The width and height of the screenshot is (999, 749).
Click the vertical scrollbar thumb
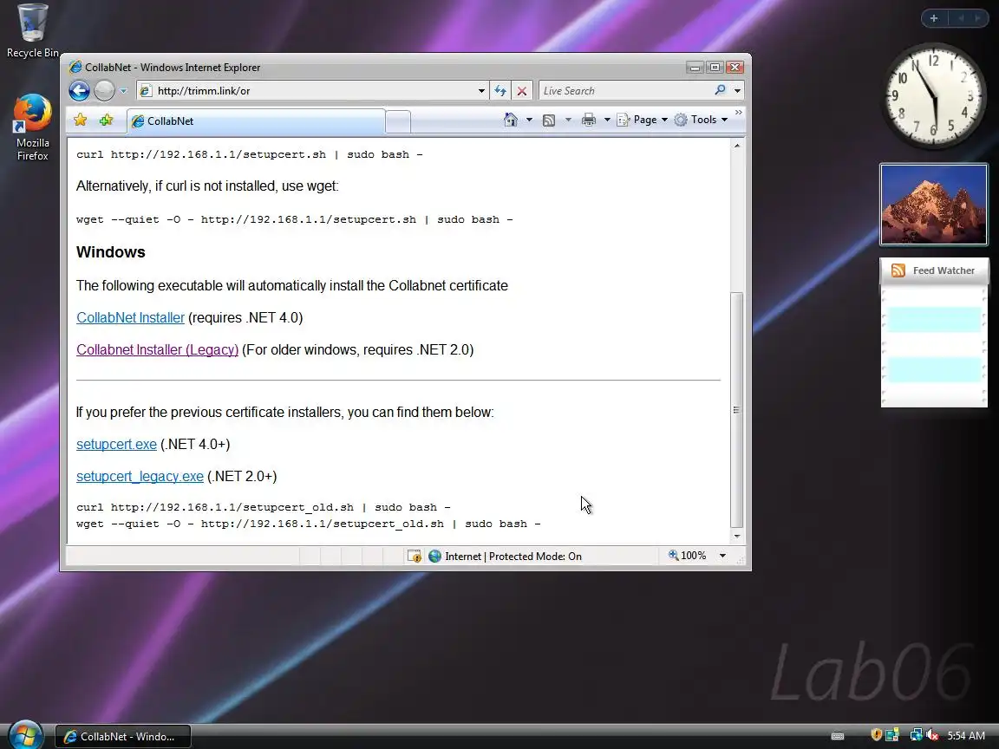coord(737,410)
